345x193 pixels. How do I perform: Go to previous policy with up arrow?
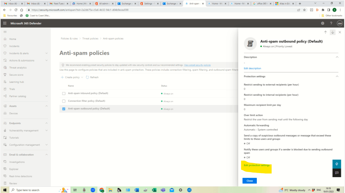tap(326, 32)
